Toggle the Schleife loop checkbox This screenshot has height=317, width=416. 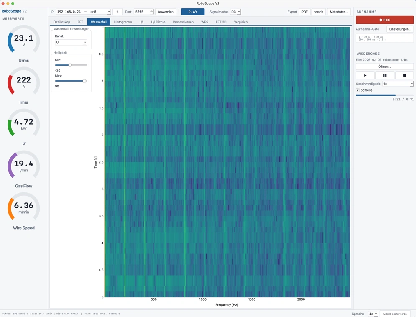357,90
